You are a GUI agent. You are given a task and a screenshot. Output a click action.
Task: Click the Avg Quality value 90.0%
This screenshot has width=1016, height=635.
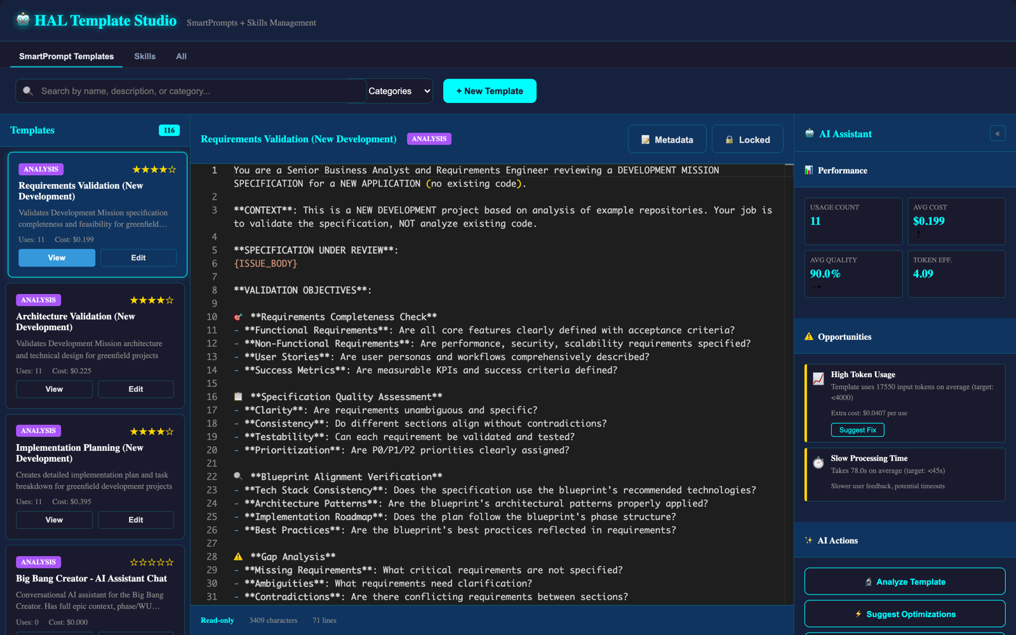[825, 274]
